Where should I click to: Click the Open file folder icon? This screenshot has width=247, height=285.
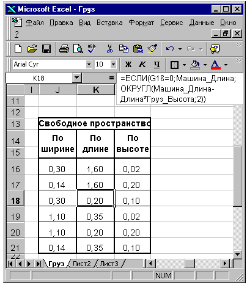click(32, 49)
